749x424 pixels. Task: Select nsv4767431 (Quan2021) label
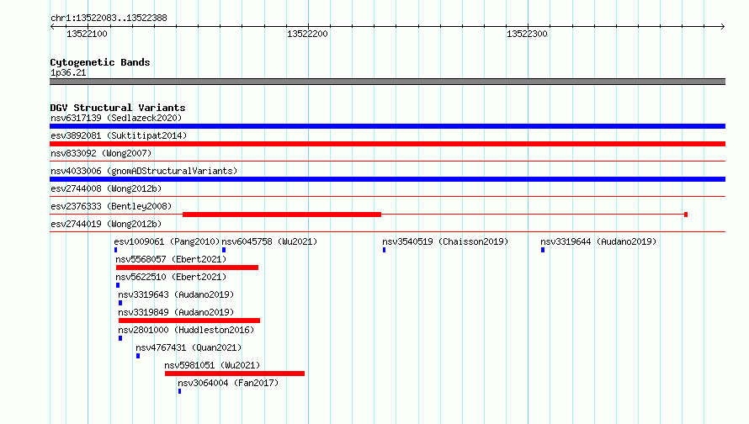[x=189, y=347]
